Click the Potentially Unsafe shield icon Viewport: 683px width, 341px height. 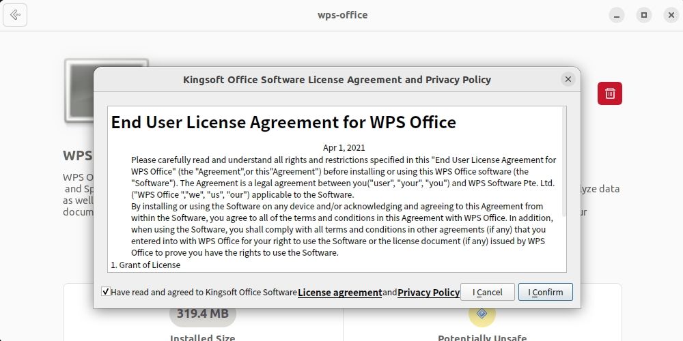482,314
